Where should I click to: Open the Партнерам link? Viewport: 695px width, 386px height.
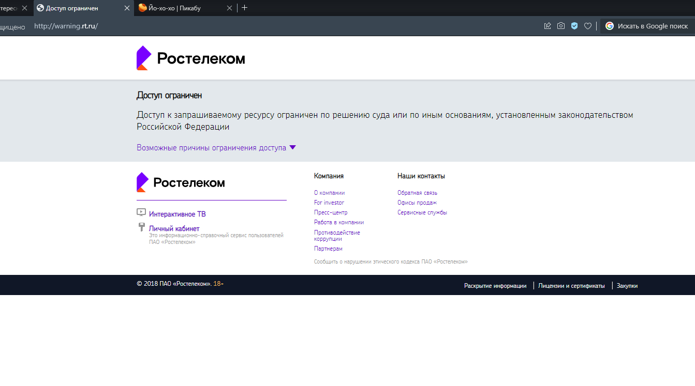[x=328, y=249]
